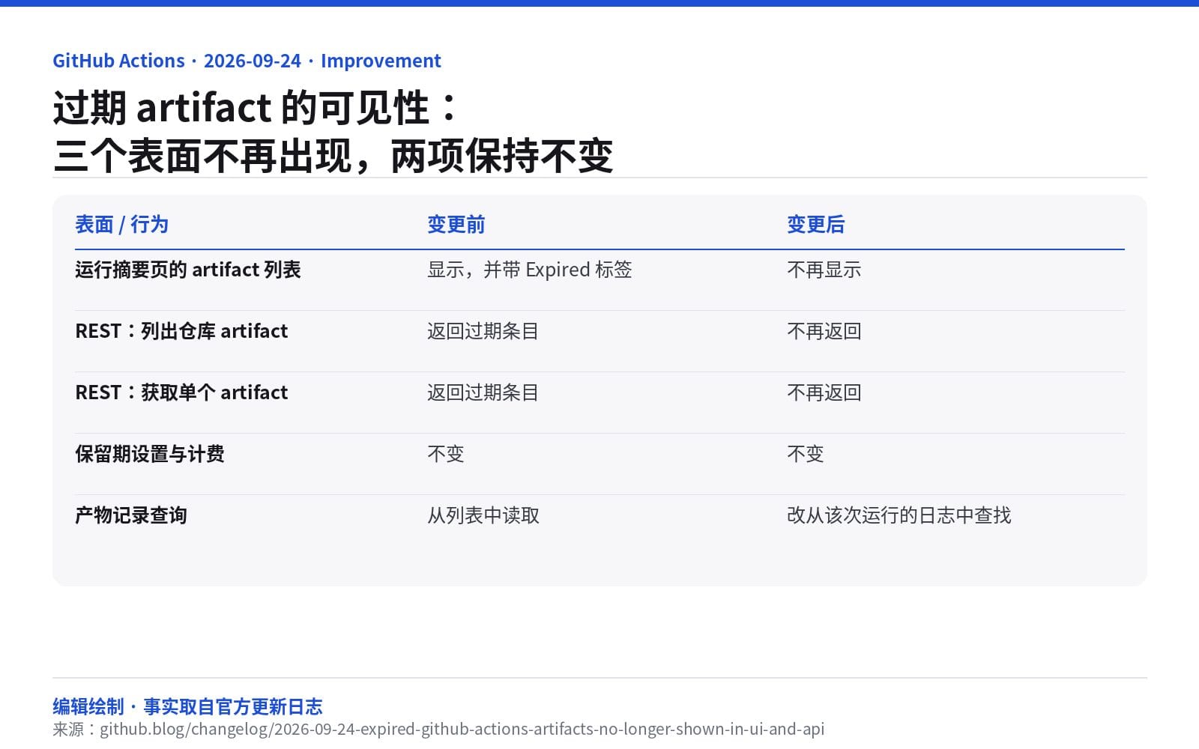
Task: Click the subtitle '三个表面不再出现，两项保持不变'
Action: [333, 156]
